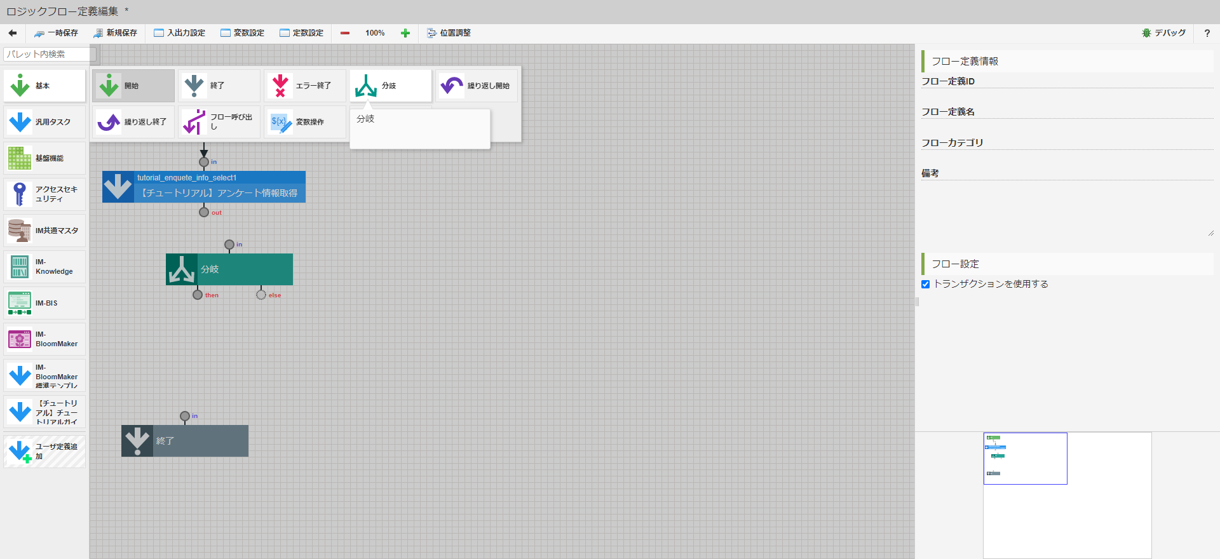1220x559 pixels.
Task: Click the in port of 分岐 node
Action: click(229, 245)
